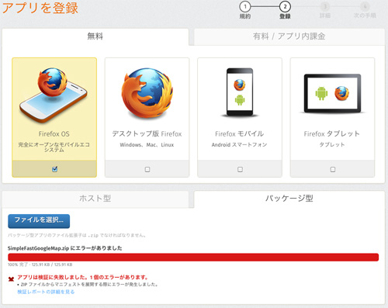This screenshot has width=388, height=308.
Task: Switch to the 無料 tab
Action: (95, 36)
